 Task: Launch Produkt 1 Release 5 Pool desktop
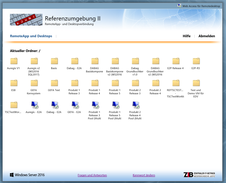click(115, 105)
